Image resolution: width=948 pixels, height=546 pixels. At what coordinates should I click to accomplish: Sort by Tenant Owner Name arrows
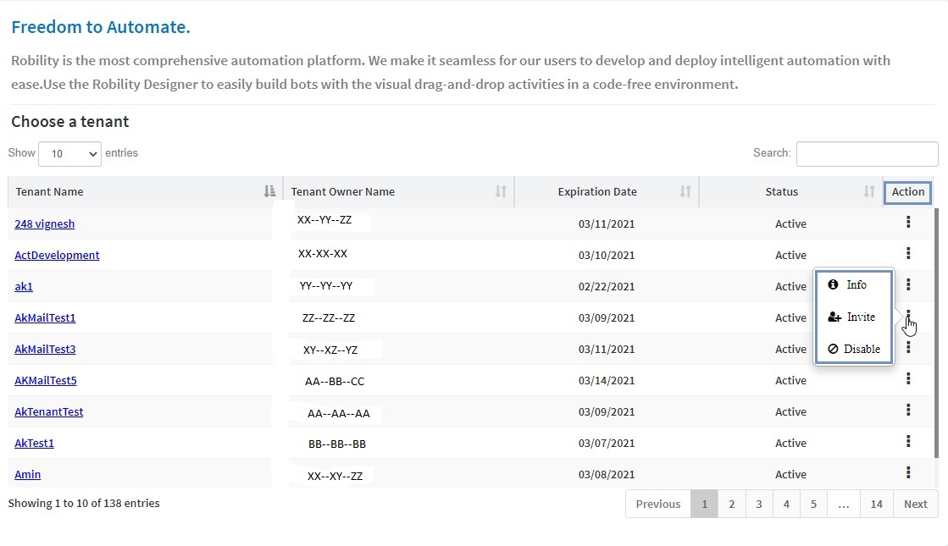coord(501,192)
